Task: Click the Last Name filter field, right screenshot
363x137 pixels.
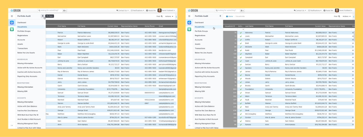Action: tap(254, 29)
